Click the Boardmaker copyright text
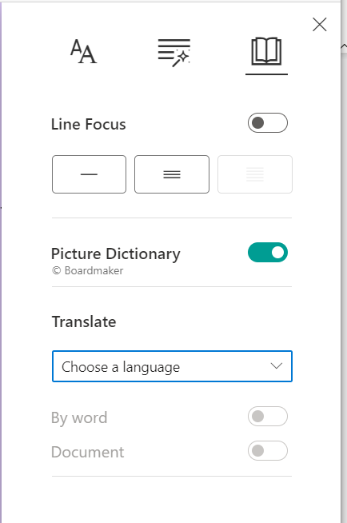The width and height of the screenshot is (347, 523). click(87, 270)
